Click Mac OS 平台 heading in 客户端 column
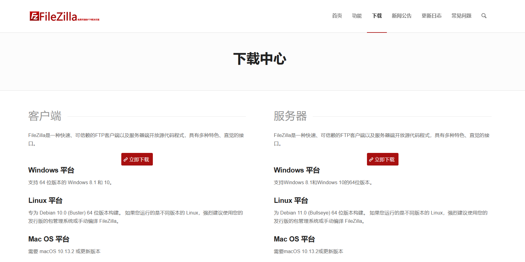 [49, 239]
